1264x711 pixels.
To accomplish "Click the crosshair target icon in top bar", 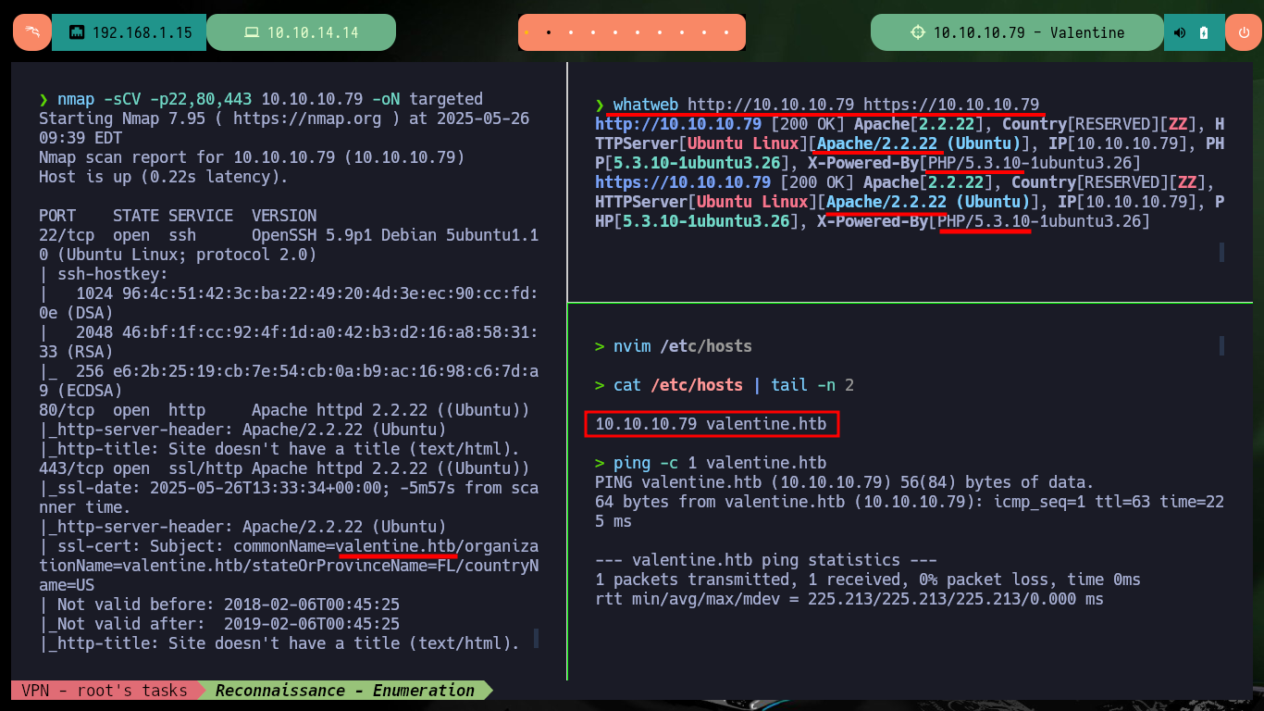I will 918,32.
